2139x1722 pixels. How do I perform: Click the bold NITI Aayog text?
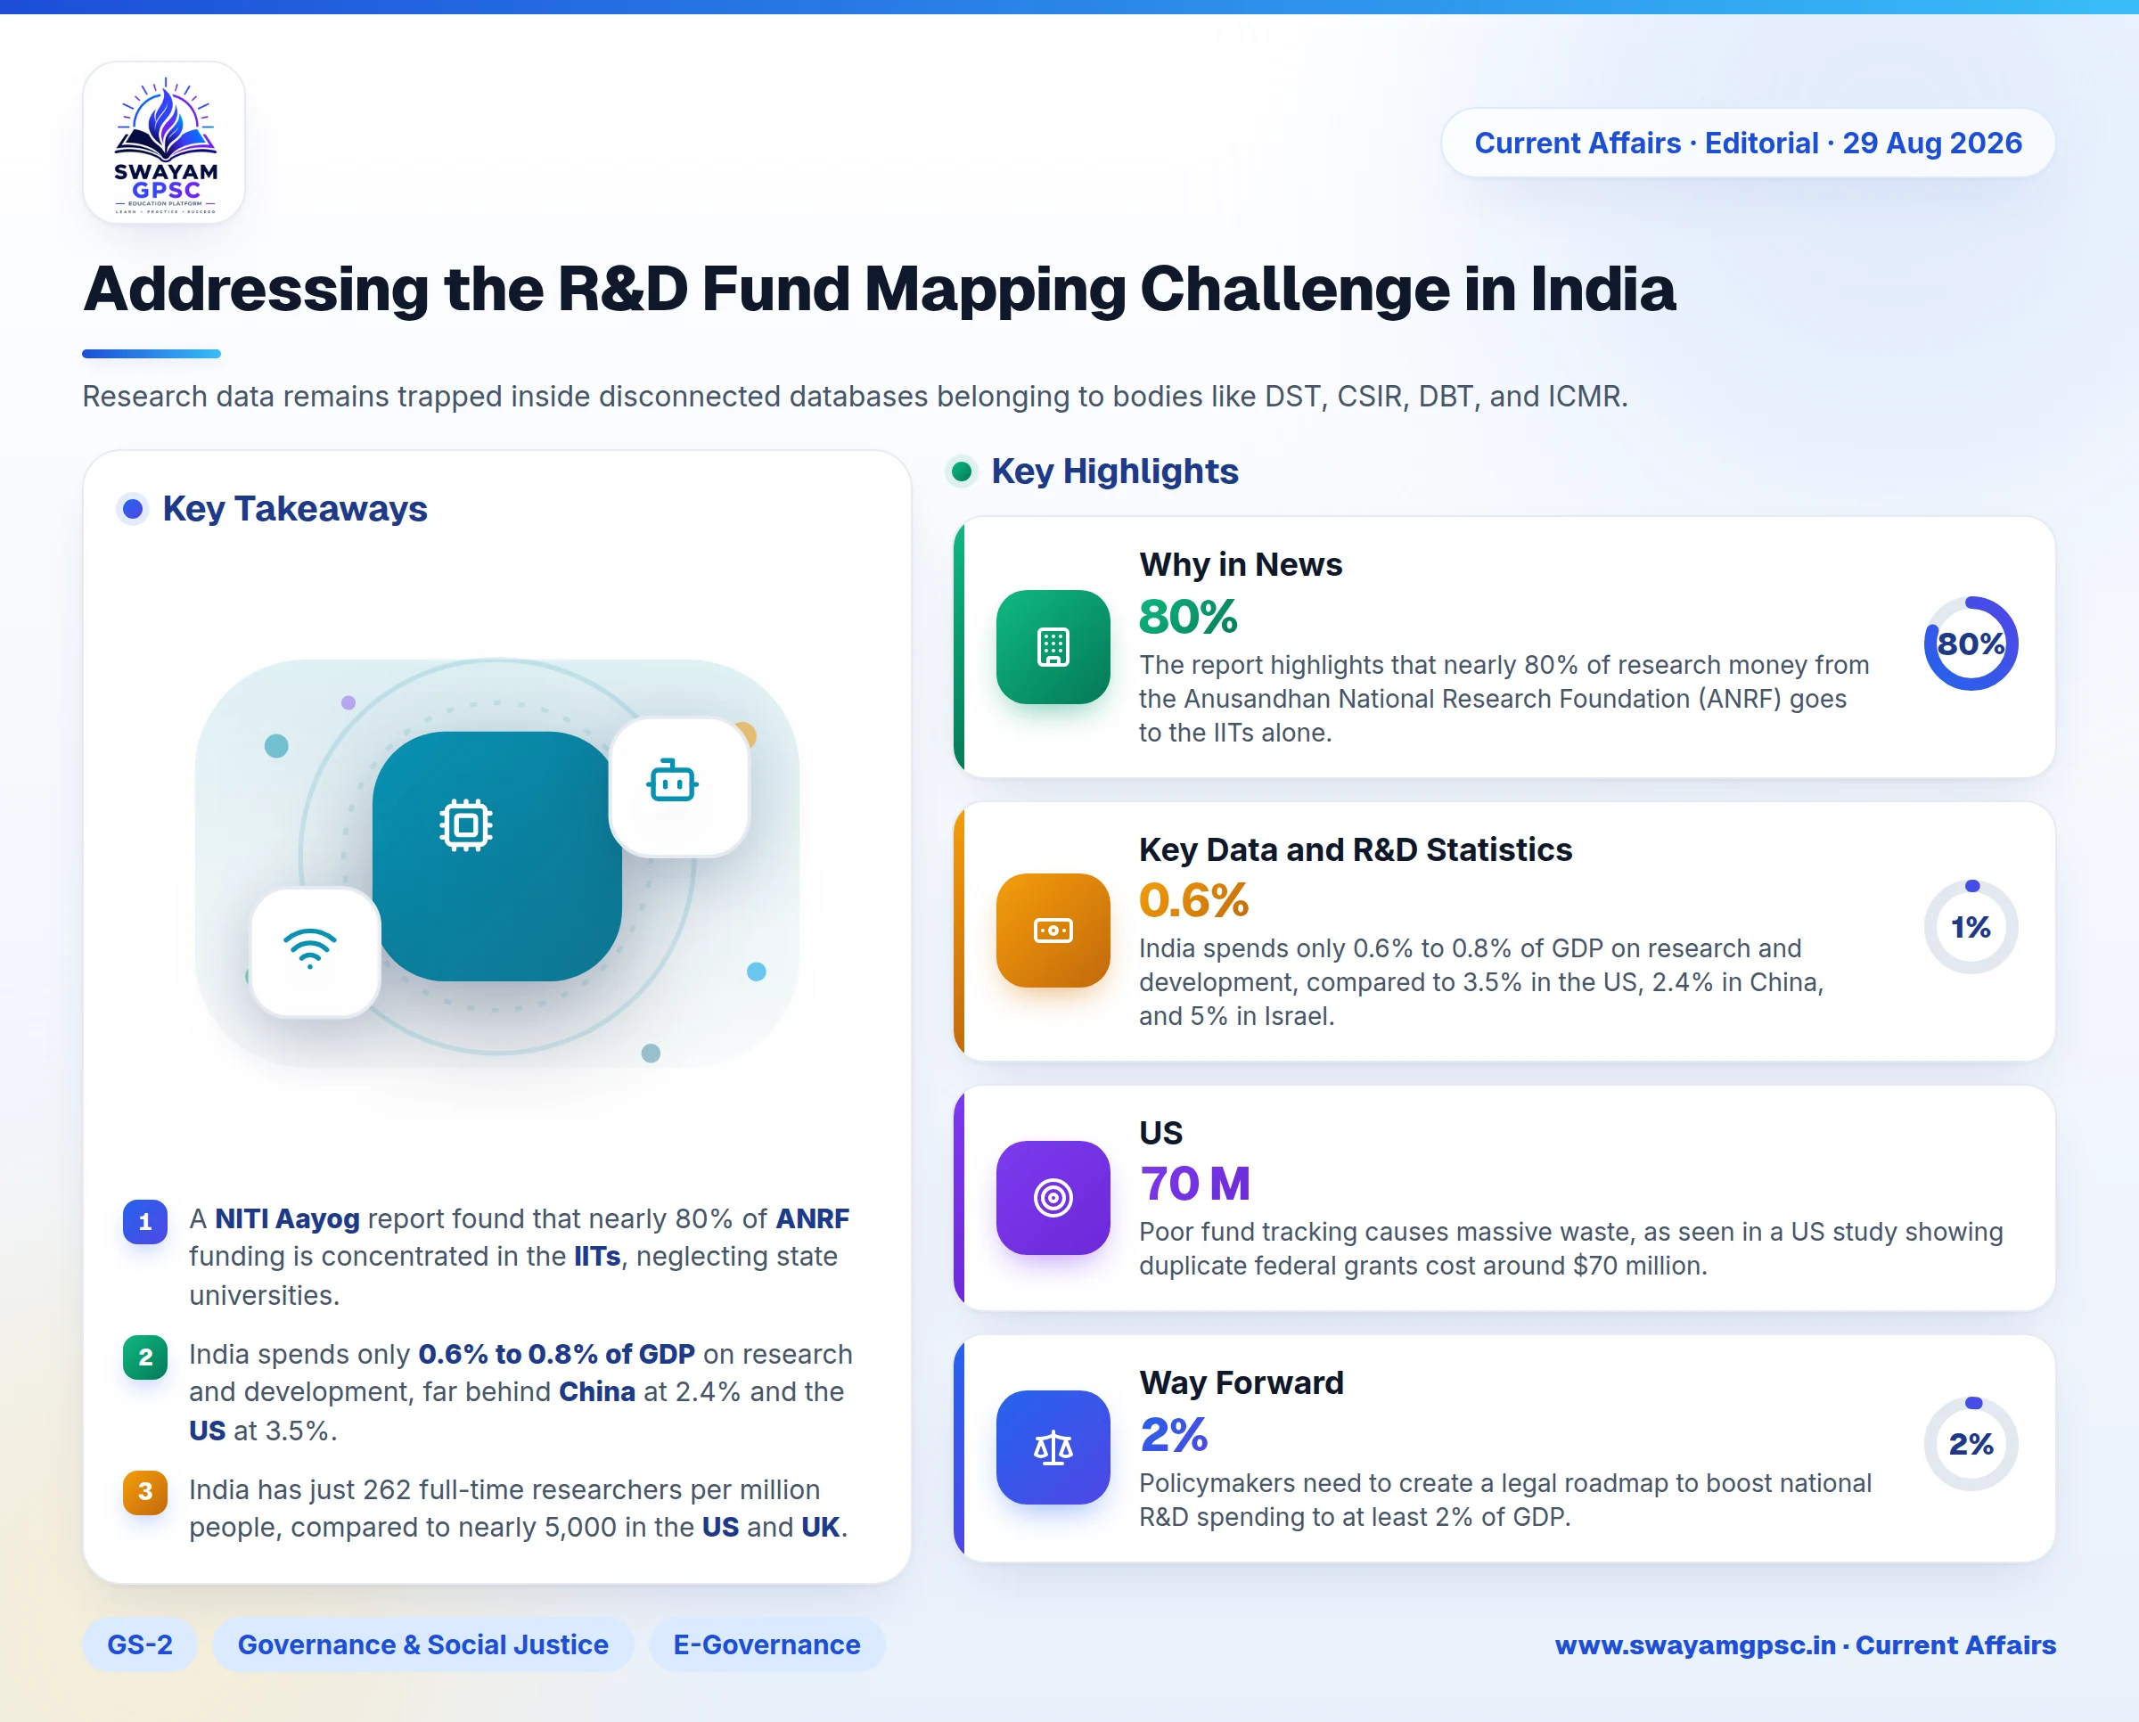287,1219
